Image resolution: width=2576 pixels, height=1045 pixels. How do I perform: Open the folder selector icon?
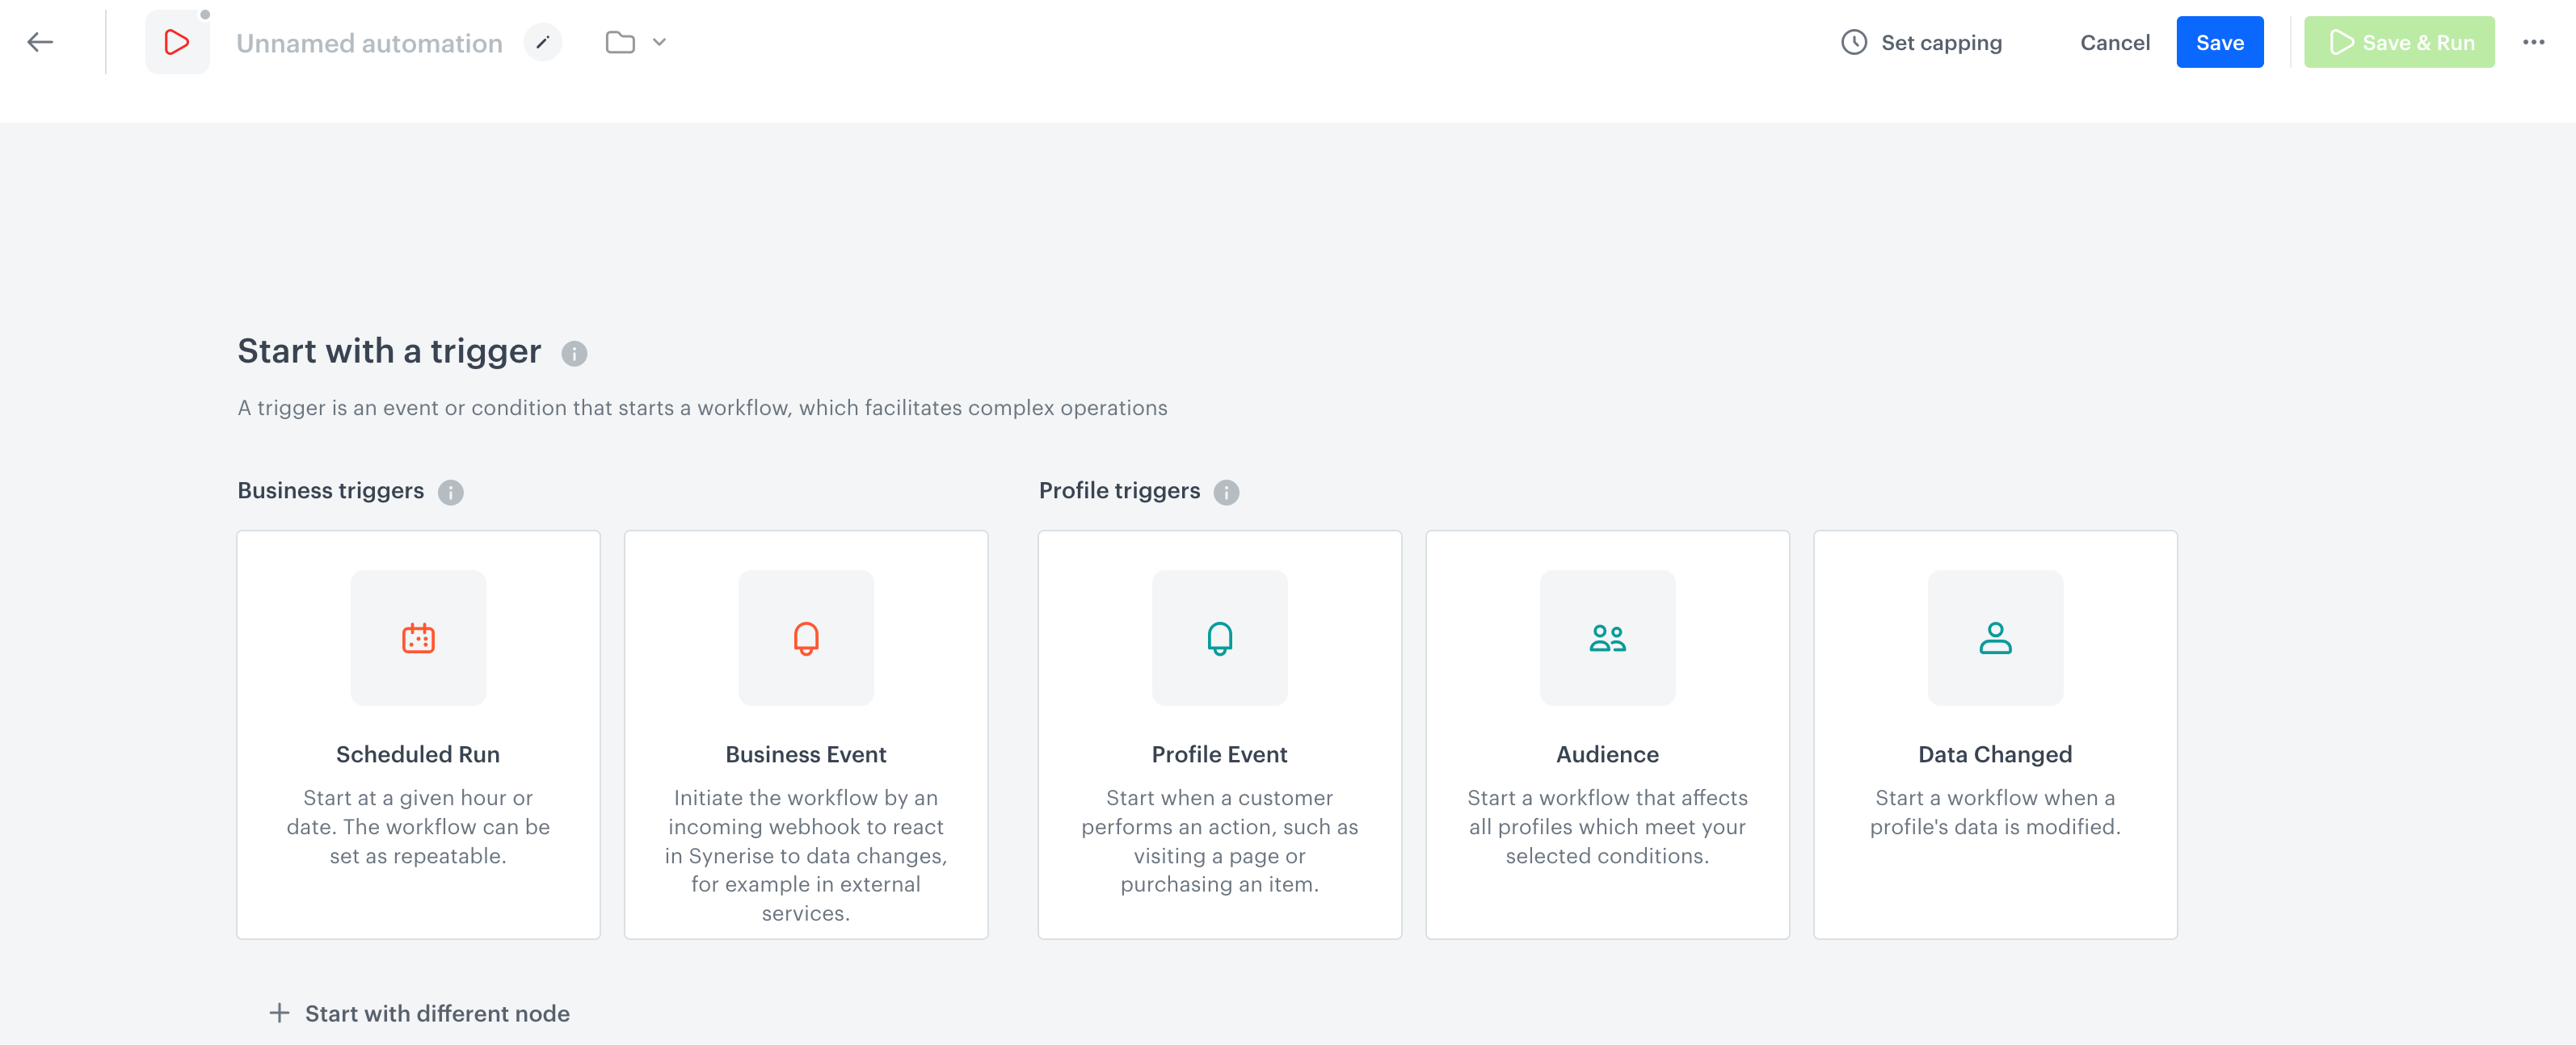click(x=620, y=42)
